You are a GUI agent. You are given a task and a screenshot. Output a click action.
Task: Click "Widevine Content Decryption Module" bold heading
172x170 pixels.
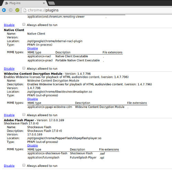pos(33,74)
